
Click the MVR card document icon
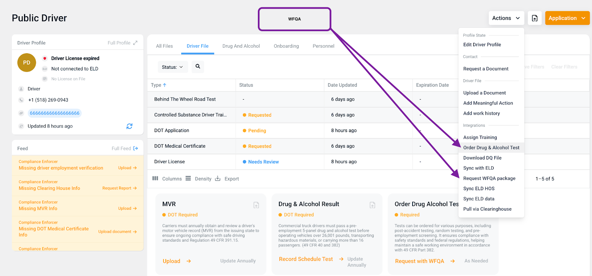point(256,205)
